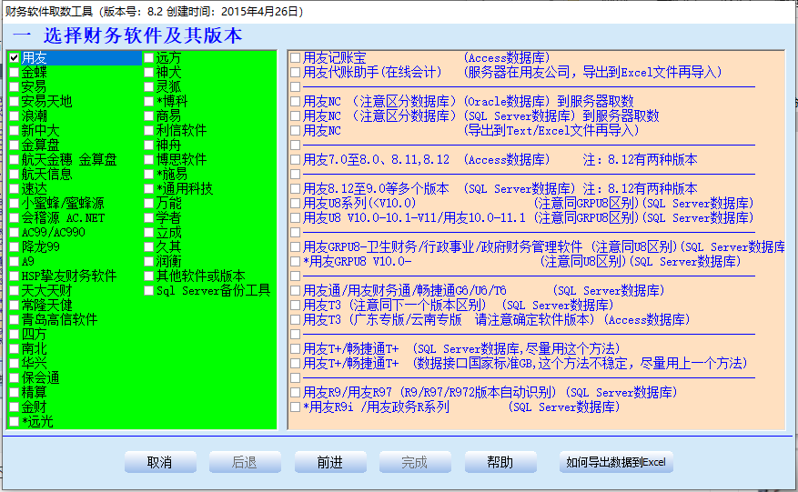Select 用友记账宝 Access version
Image resolution: width=798 pixels, height=492 pixels.
coord(295,58)
